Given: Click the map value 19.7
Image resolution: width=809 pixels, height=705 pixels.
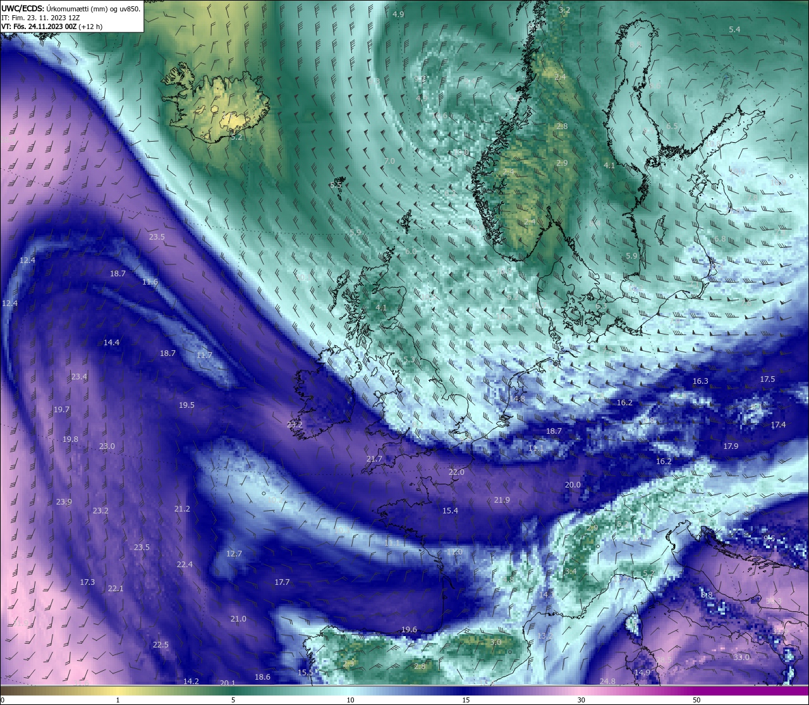Looking at the screenshot, I should (61, 410).
